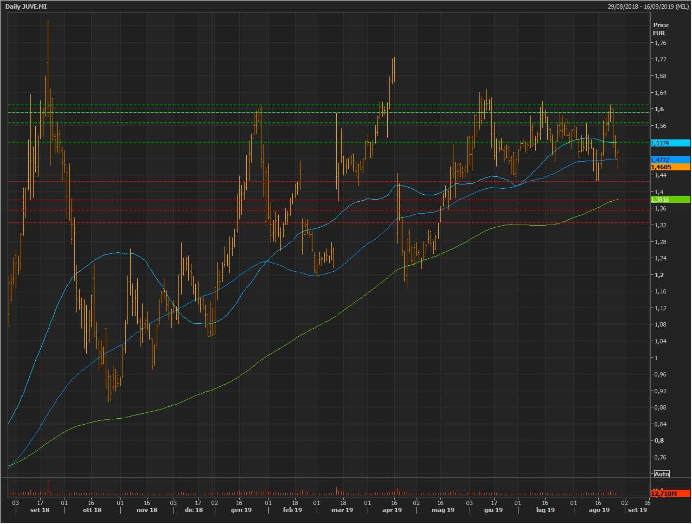Click the Price EUR axis header

[x=661, y=29]
